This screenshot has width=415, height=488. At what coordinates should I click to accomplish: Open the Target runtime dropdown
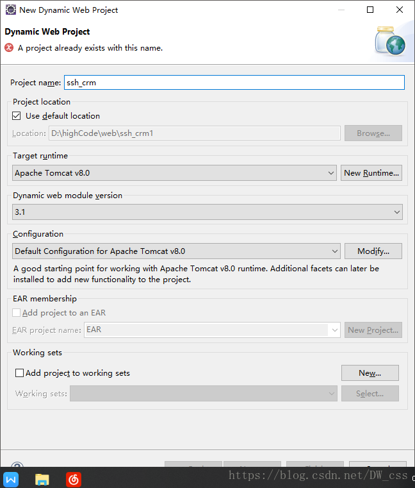point(174,172)
